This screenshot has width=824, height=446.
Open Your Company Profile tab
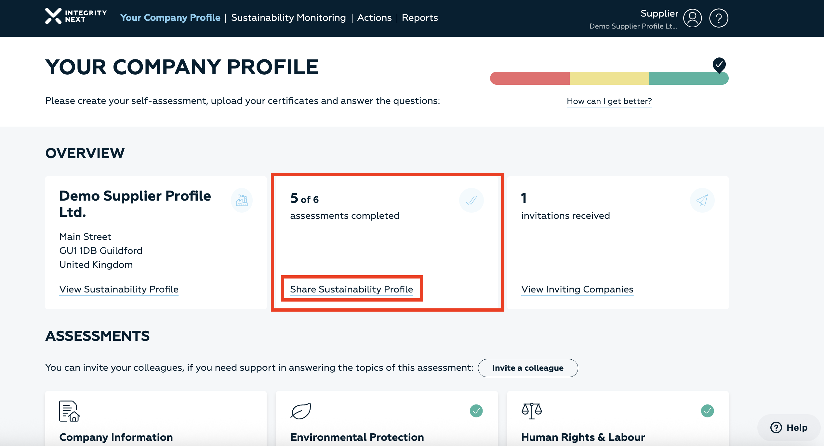pos(170,18)
